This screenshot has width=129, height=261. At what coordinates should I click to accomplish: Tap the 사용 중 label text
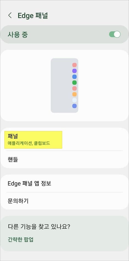pos(18,34)
